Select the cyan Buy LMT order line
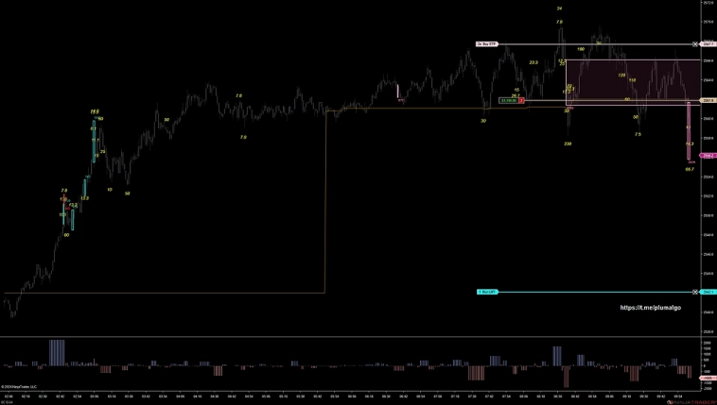This screenshot has height=405, width=717. click(x=594, y=292)
